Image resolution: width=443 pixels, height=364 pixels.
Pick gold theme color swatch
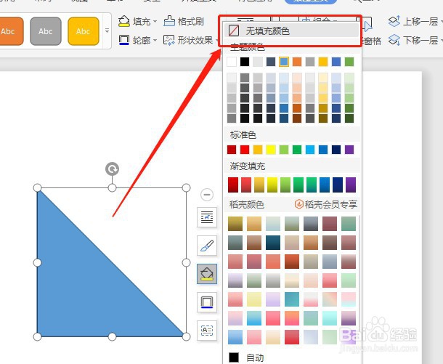click(x=323, y=62)
